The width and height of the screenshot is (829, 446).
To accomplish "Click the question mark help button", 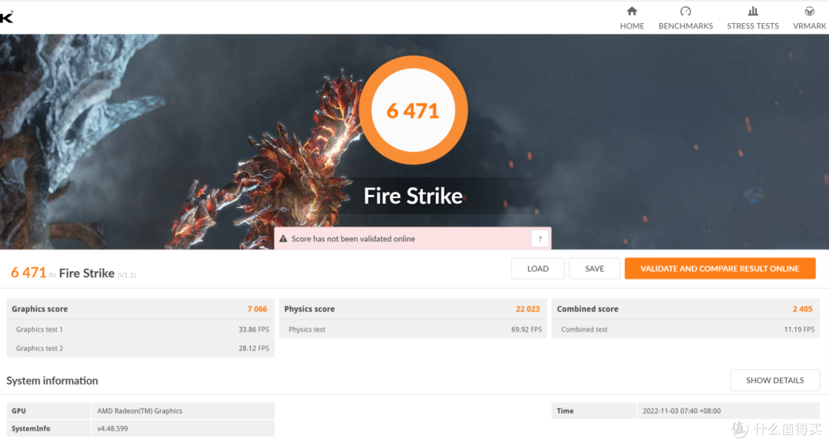I will (540, 239).
